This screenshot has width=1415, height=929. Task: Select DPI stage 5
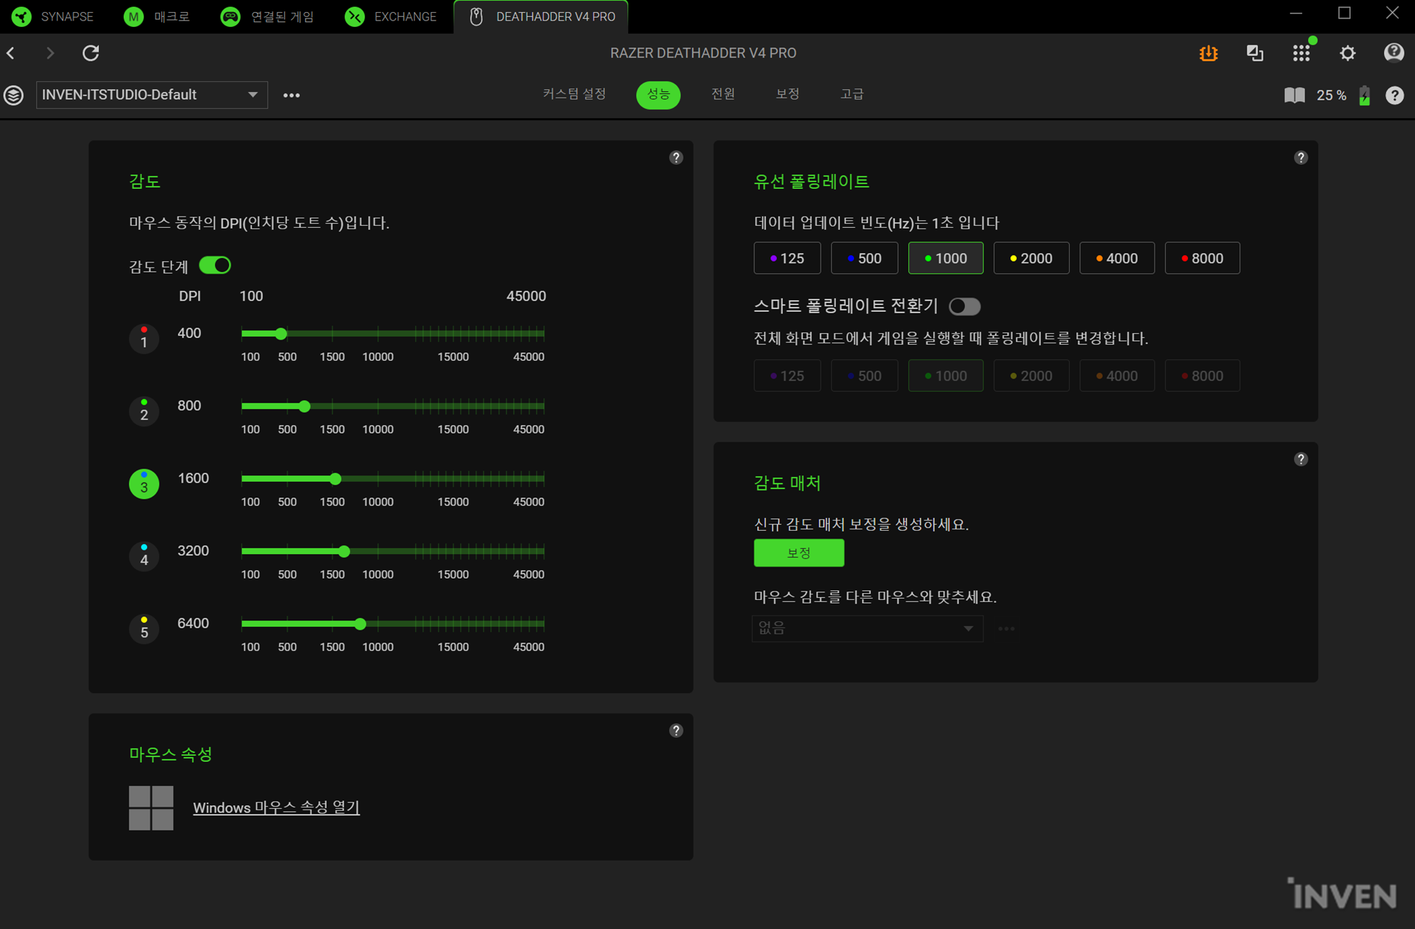click(144, 629)
